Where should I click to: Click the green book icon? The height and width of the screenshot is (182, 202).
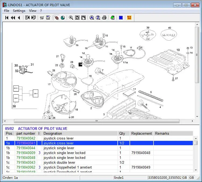point(113,18)
